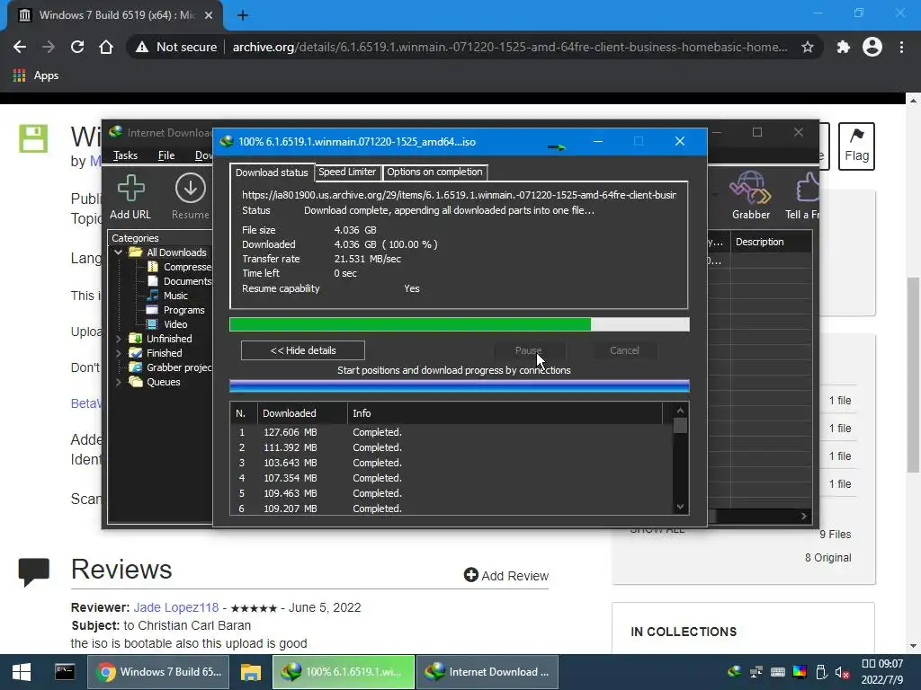Switch to the Speed Limiter tab
The image size is (921, 690).
point(347,172)
